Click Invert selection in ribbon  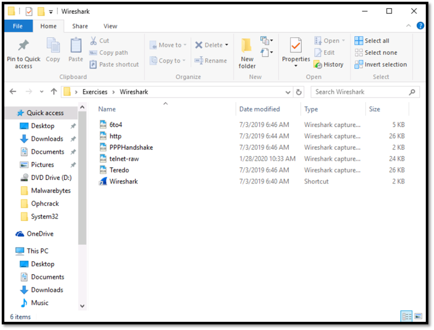pos(380,65)
